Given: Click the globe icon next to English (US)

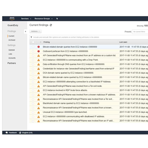Looking at the screenshot, I should [x=20, y=132].
